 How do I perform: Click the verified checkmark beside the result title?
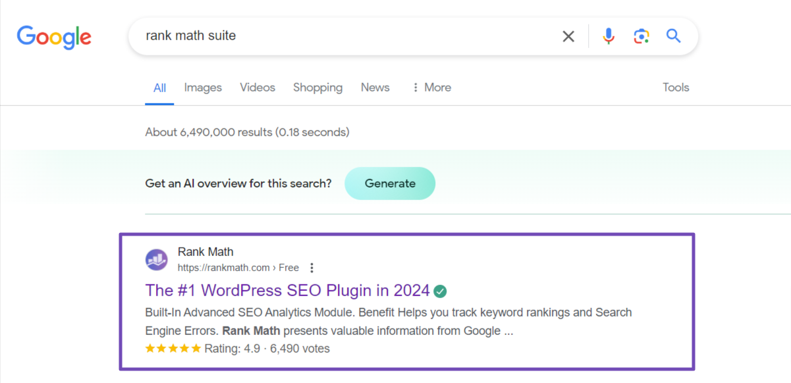coord(441,290)
